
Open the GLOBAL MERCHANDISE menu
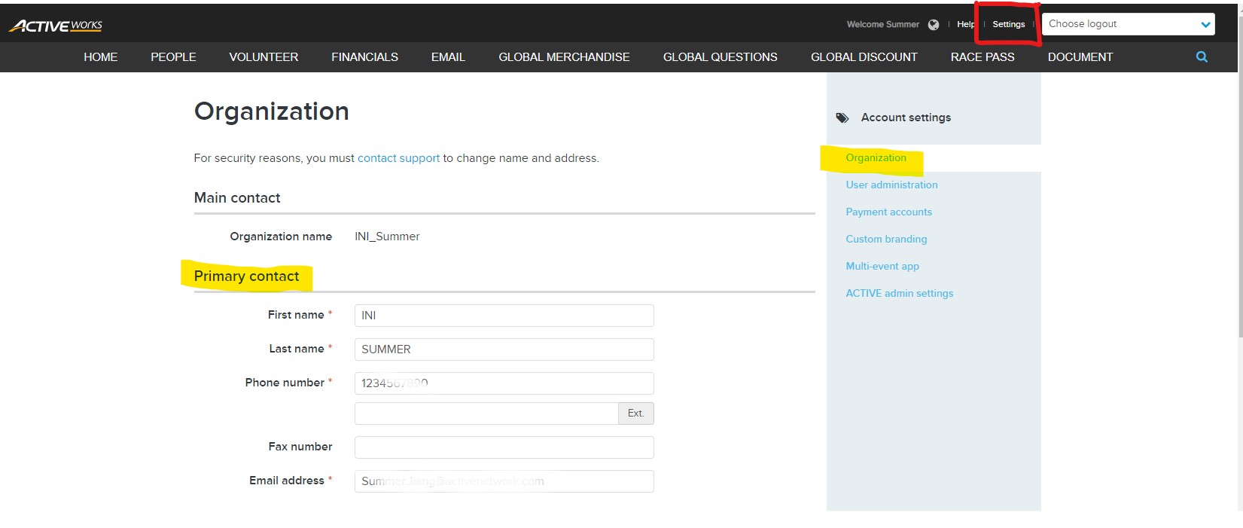564,57
